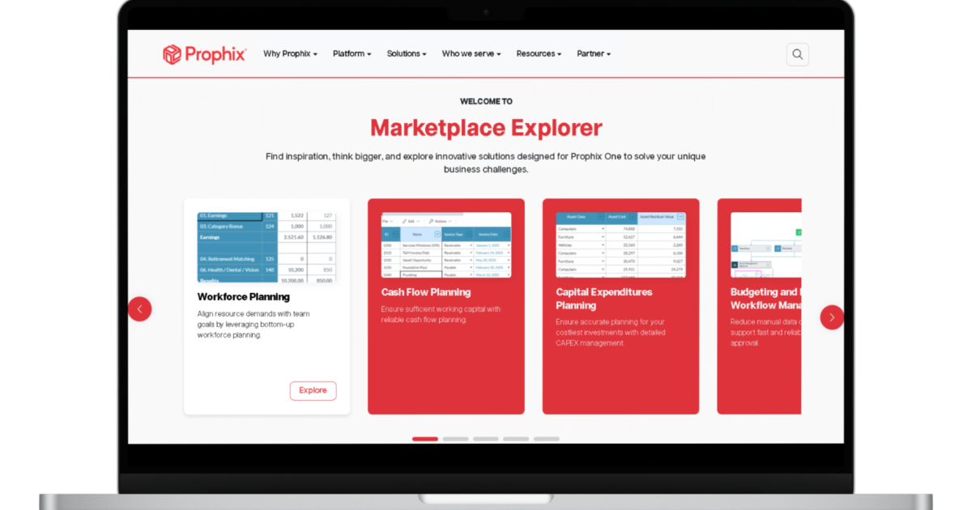Expand the Platform navigation dropdown

352,53
